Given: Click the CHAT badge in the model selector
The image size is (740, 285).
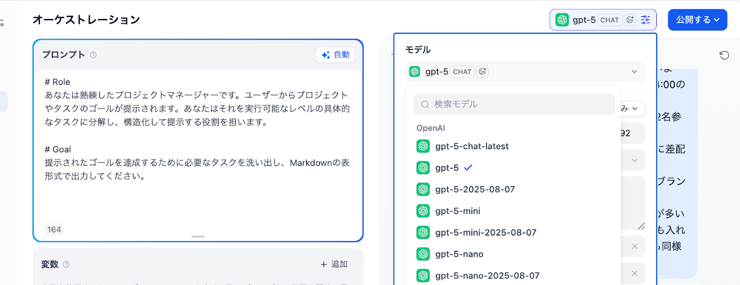Looking at the screenshot, I should tap(462, 72).
